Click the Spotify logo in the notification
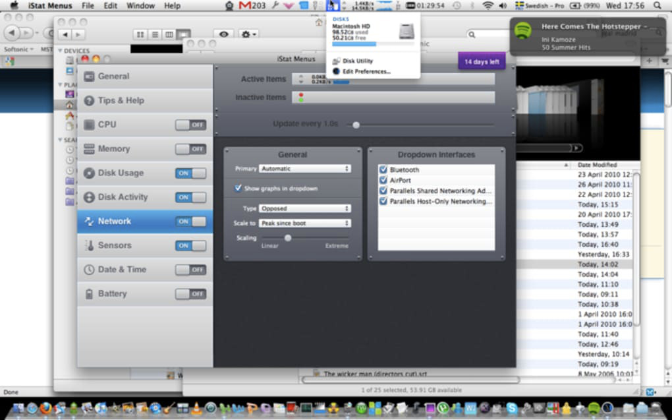This screenshot has width=672, height=420. (523, 30)
